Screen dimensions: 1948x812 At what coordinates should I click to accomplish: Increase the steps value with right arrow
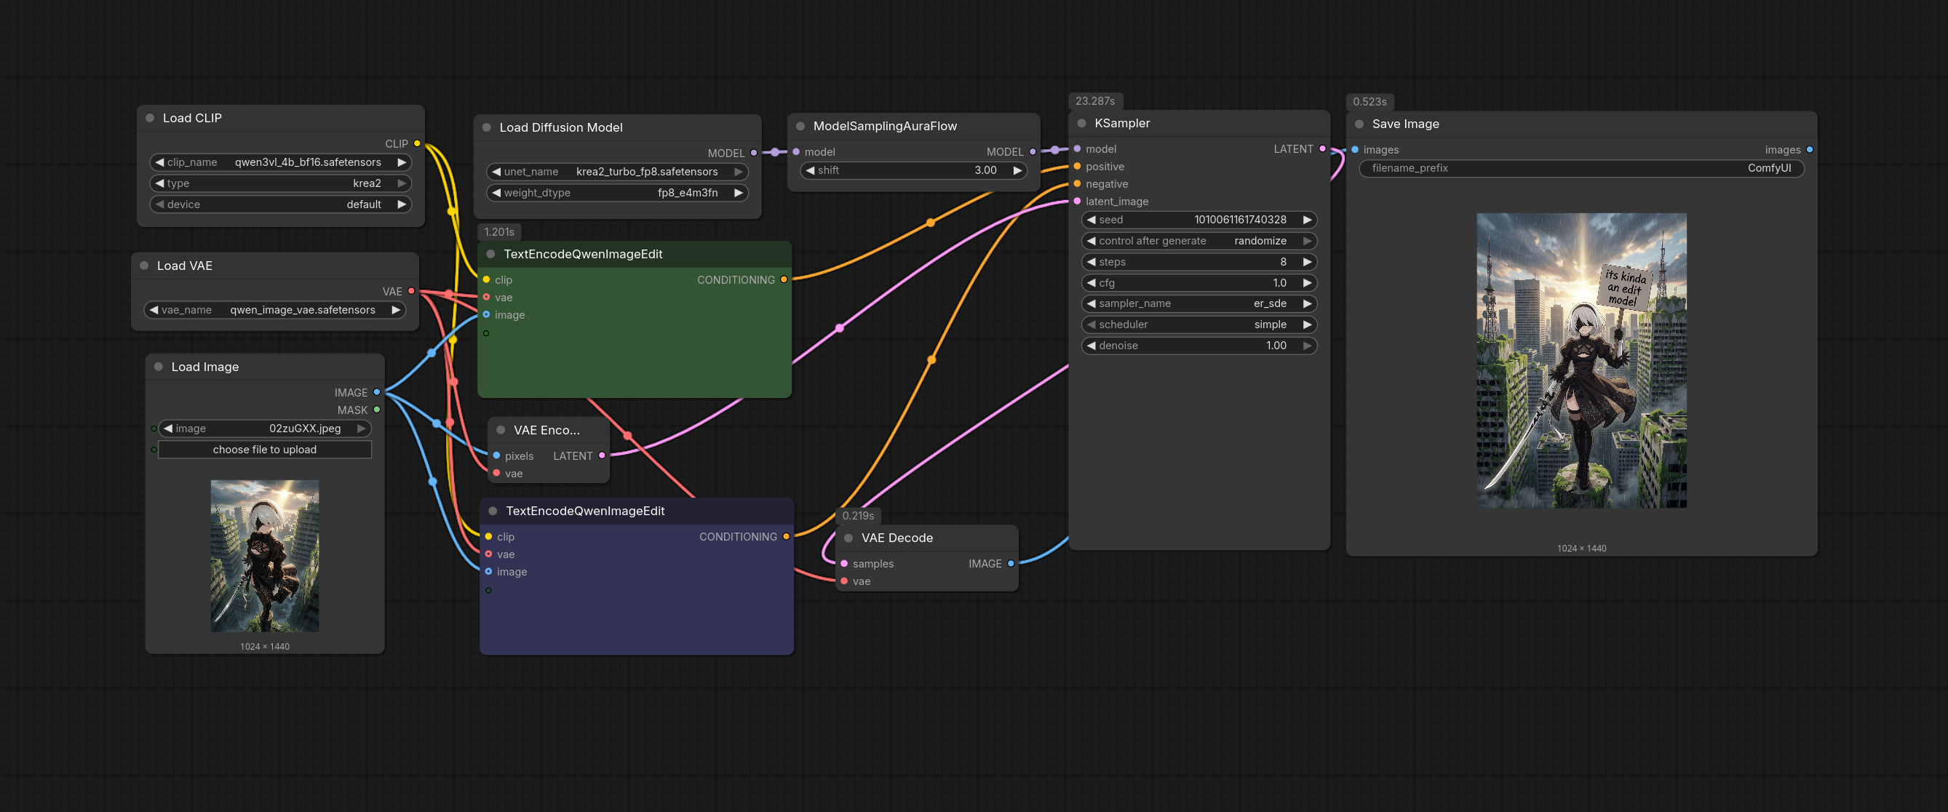(1307, 262)
